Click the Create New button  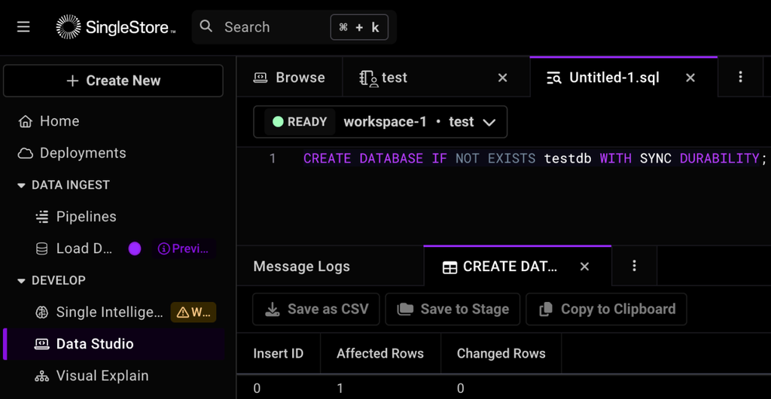113,81
